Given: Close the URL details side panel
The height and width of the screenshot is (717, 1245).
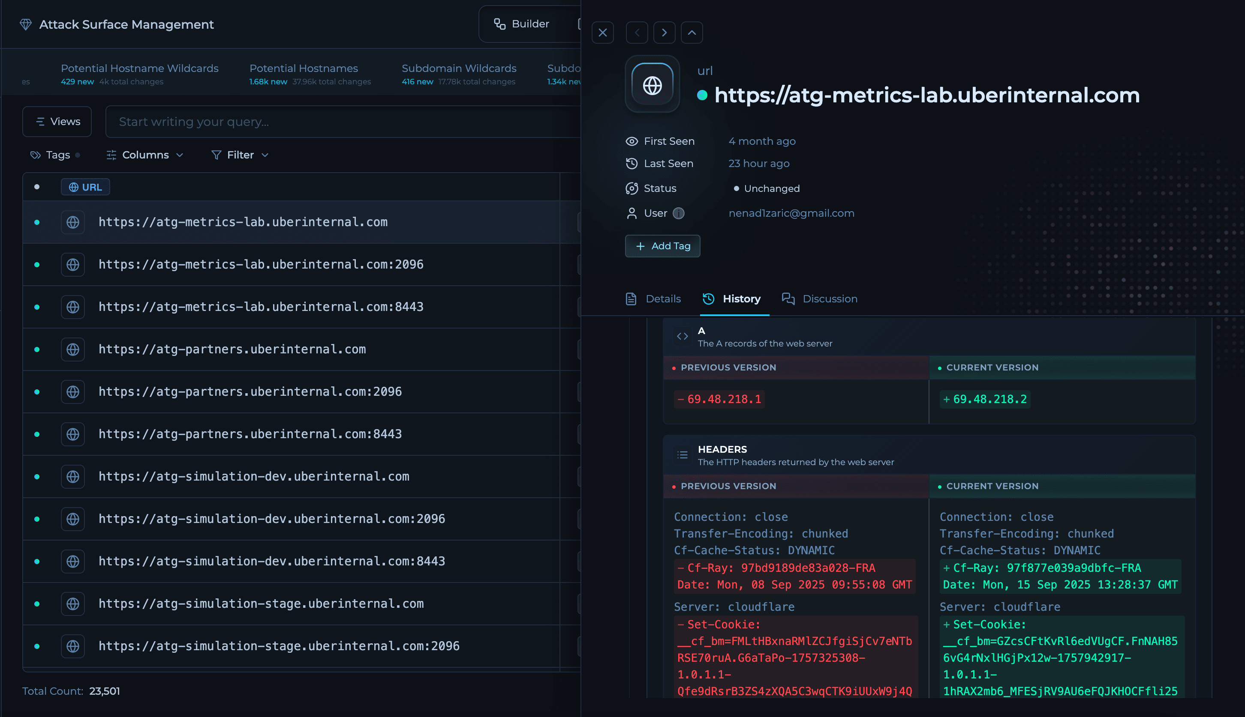Looking at the screenshot, I should click(x=602, y=33).
